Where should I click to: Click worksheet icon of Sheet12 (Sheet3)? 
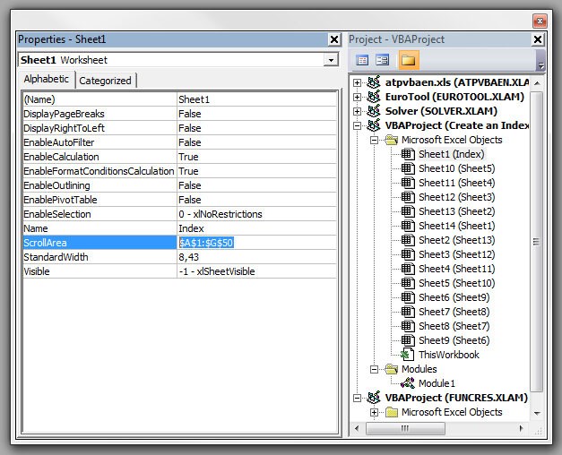pyautogui.click(x=408, y=197)
